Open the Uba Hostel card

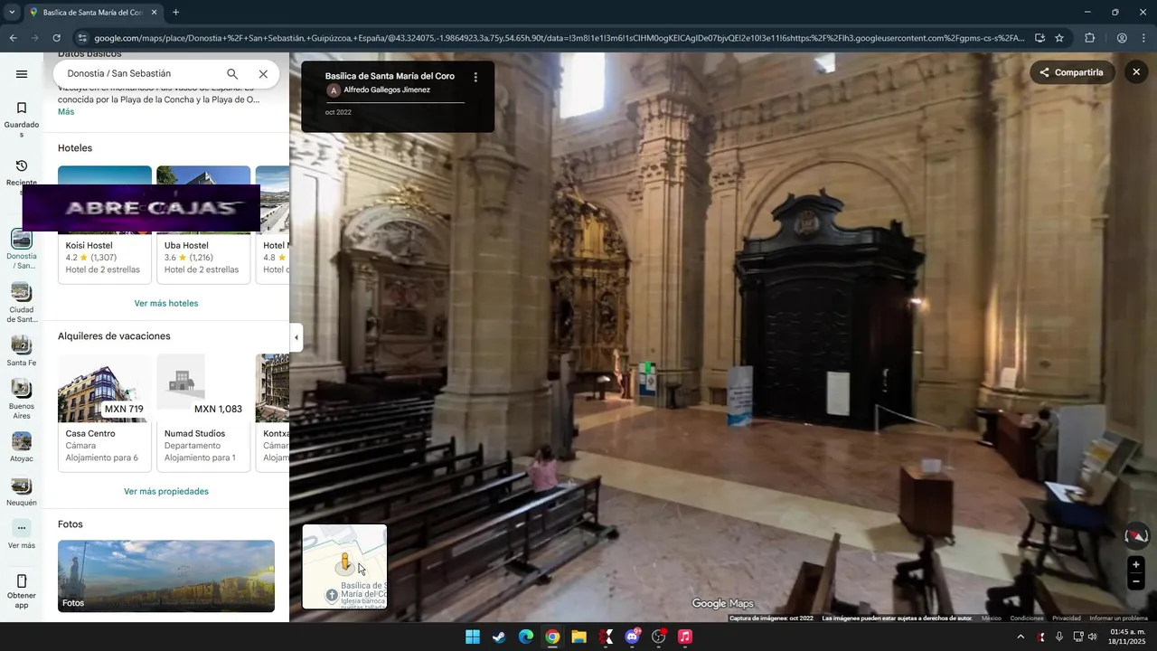(203, 224)
